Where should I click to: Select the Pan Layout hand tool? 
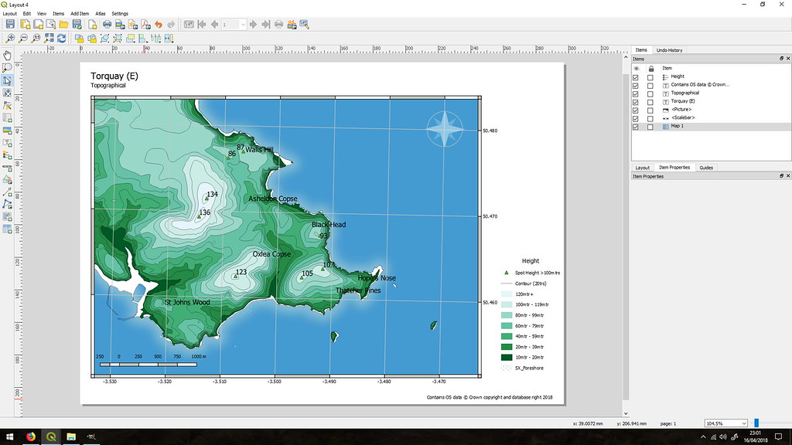tap(7, 55)
